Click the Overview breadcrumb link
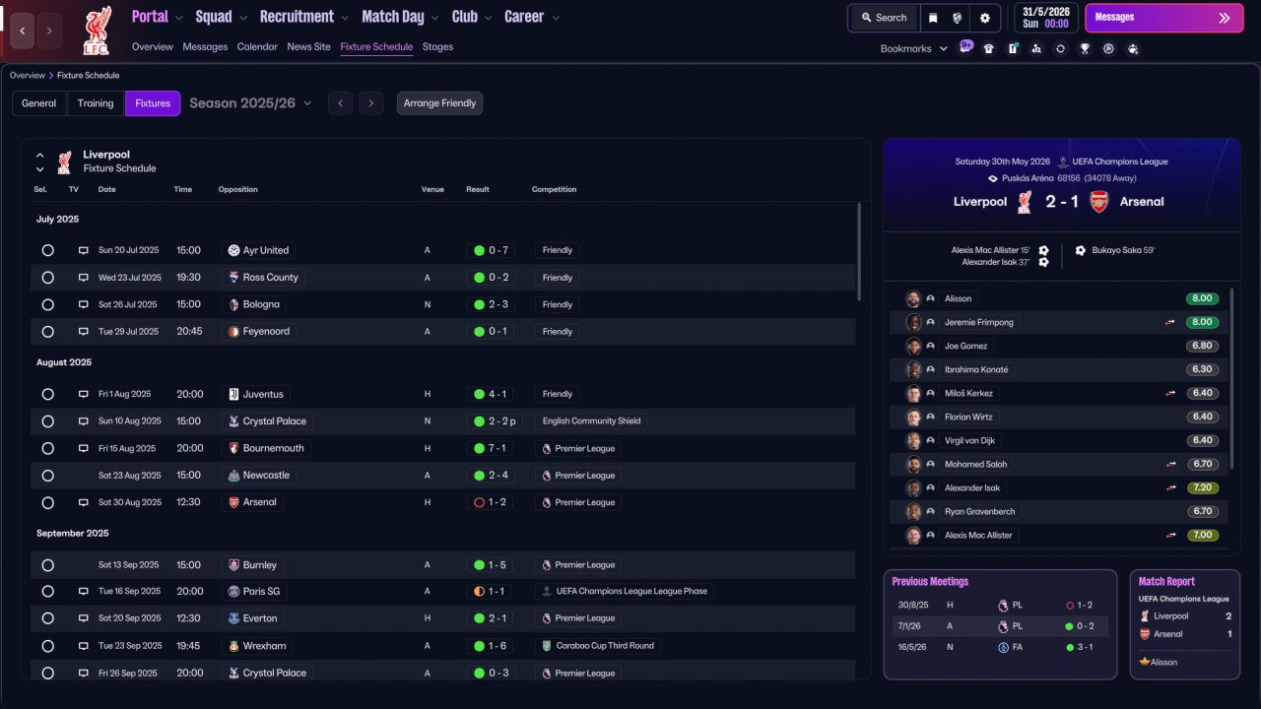 [x=28, y=76]
